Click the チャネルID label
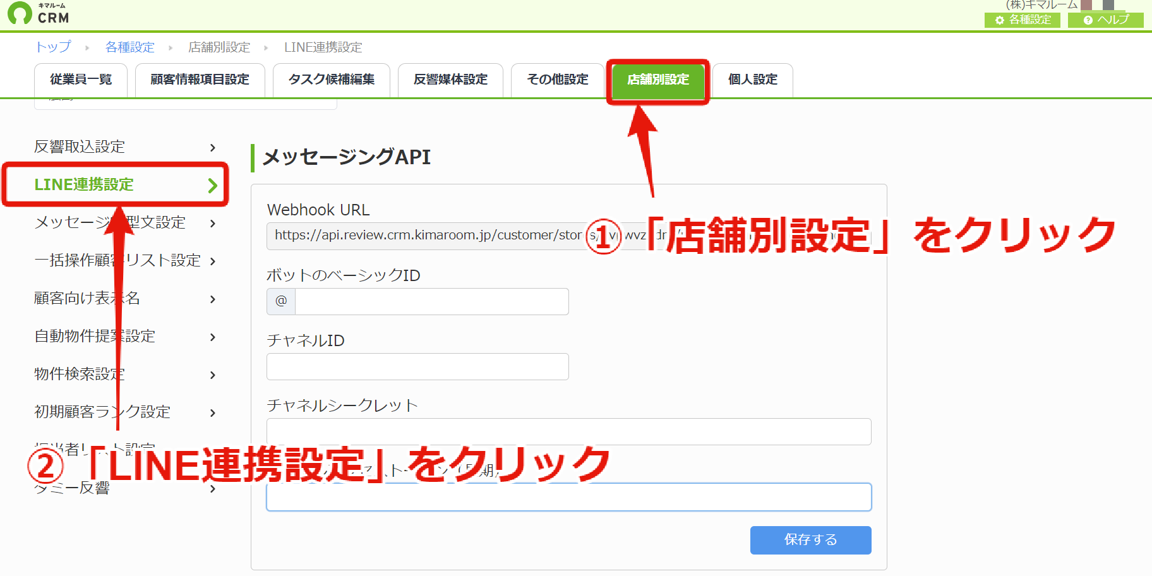The image size is (1152, 576). coord(306,340)
